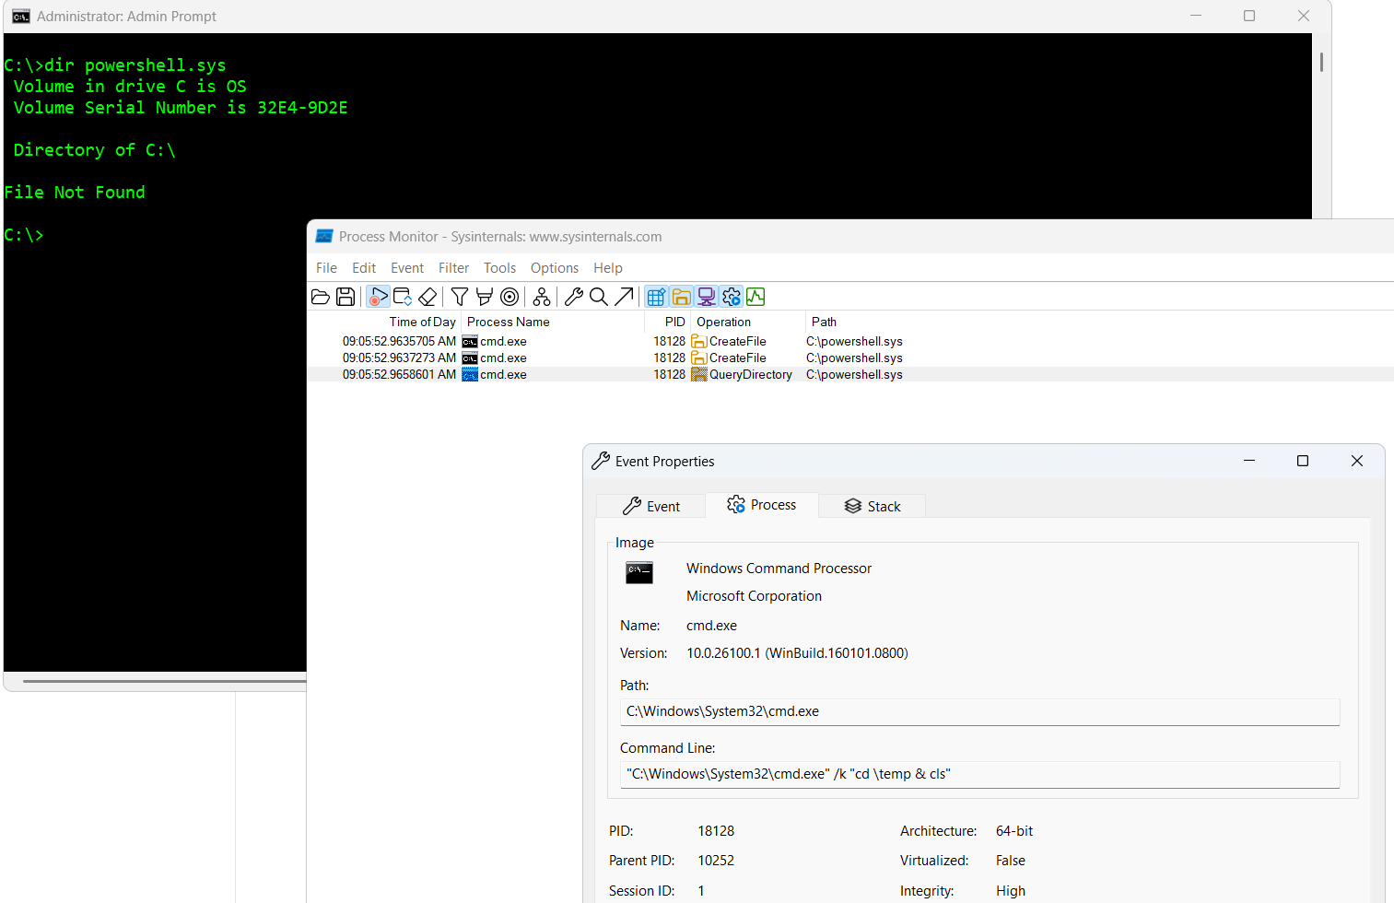The height and width of the screenshot is (903, 1394).
Task: Close the Admin Prompt window
Action: click(x=1304, y=16)
